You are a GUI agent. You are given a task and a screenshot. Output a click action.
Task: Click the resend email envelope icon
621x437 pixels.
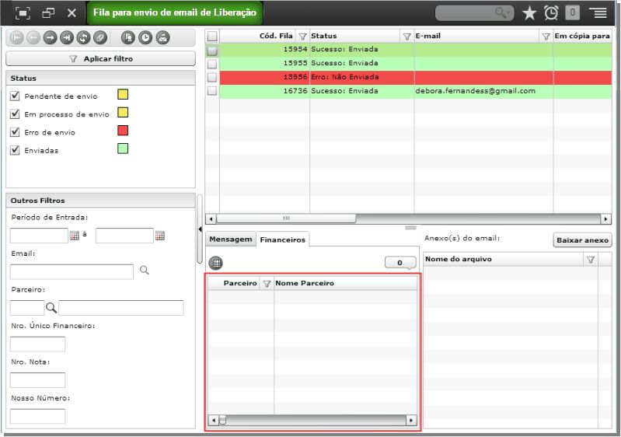[x=162, y=37]
